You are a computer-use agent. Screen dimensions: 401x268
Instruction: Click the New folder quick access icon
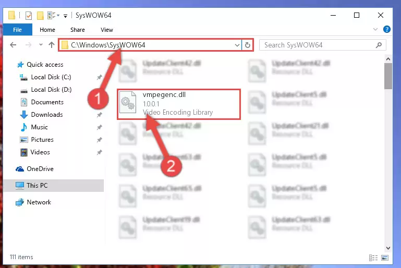tap(40, 16)
